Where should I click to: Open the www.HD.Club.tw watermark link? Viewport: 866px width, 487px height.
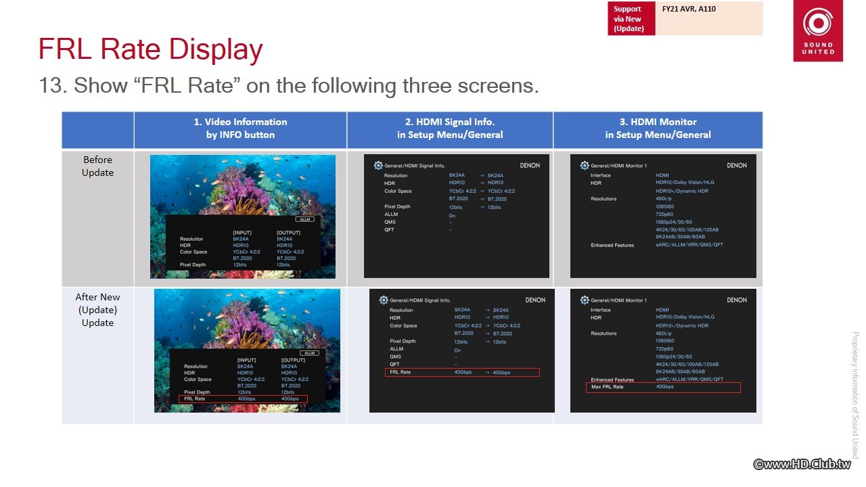pyautogui.click(x=802, y=464)
